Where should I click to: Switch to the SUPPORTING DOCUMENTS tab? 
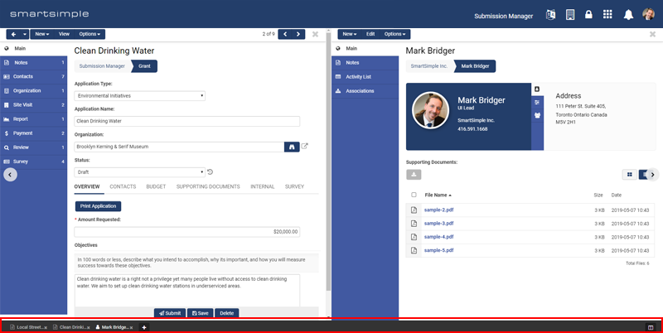click(208, 186)
